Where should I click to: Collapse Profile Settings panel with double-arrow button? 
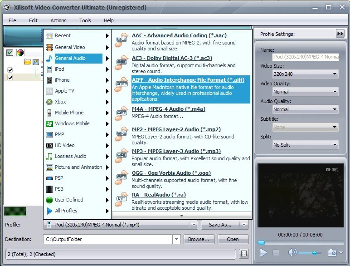340,34
